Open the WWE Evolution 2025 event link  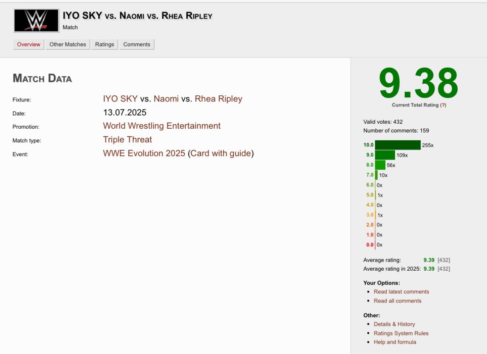(144, 153)
